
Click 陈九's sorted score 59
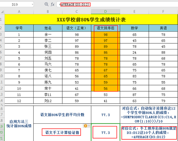point(105,82)
